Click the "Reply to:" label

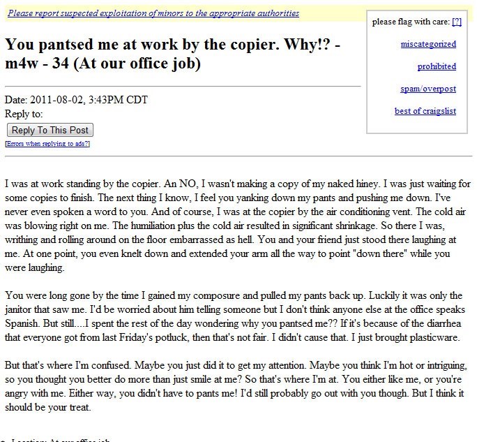24,114
